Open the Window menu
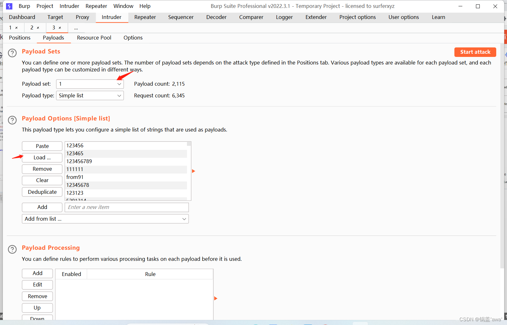507x325 pixels. pyautogui.click(x=123, y=6)
